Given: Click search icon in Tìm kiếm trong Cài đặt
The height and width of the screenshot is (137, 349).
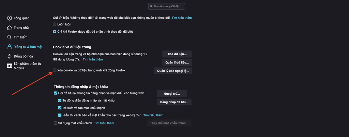Looking at the screenshot, I should point(151,6).
